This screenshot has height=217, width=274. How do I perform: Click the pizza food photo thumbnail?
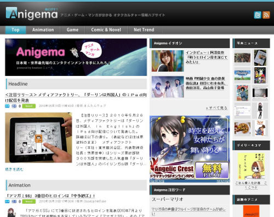pos(242,128)
